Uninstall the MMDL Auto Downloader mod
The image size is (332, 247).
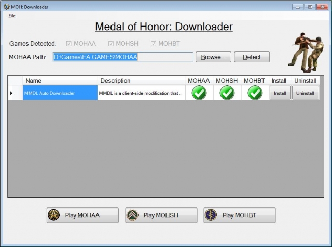306,93
